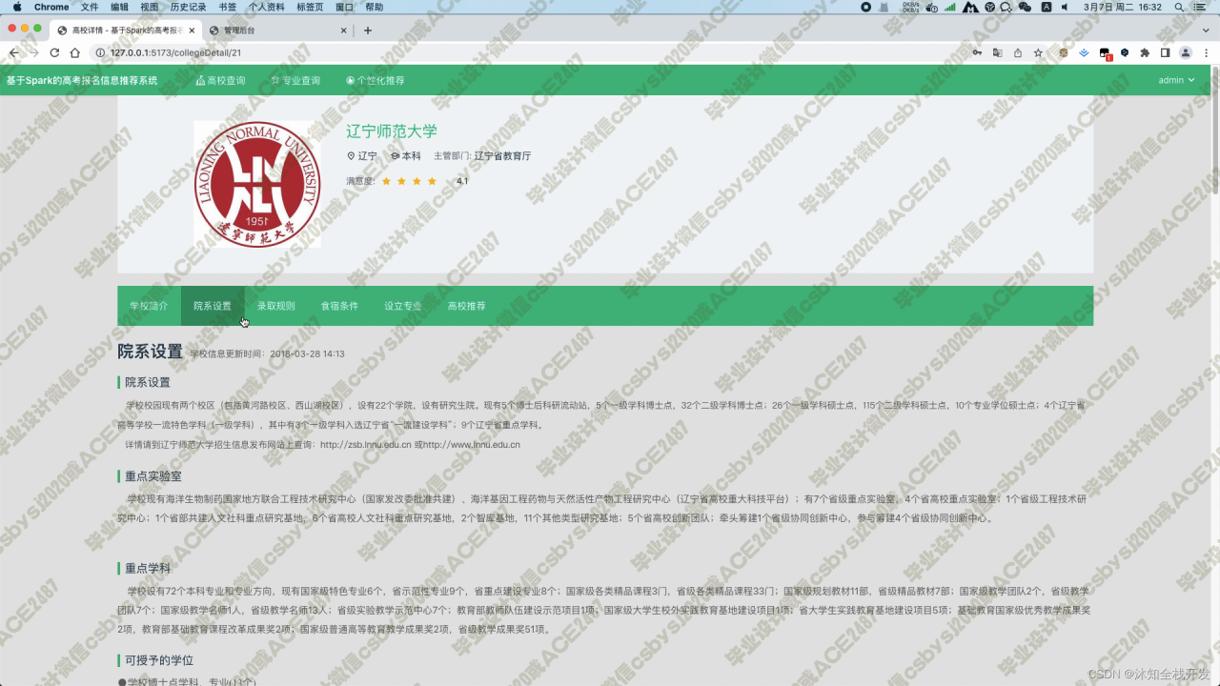Click the 辽宁 location label
This screenshot has width=1220, height=686.
pos(362,155)
